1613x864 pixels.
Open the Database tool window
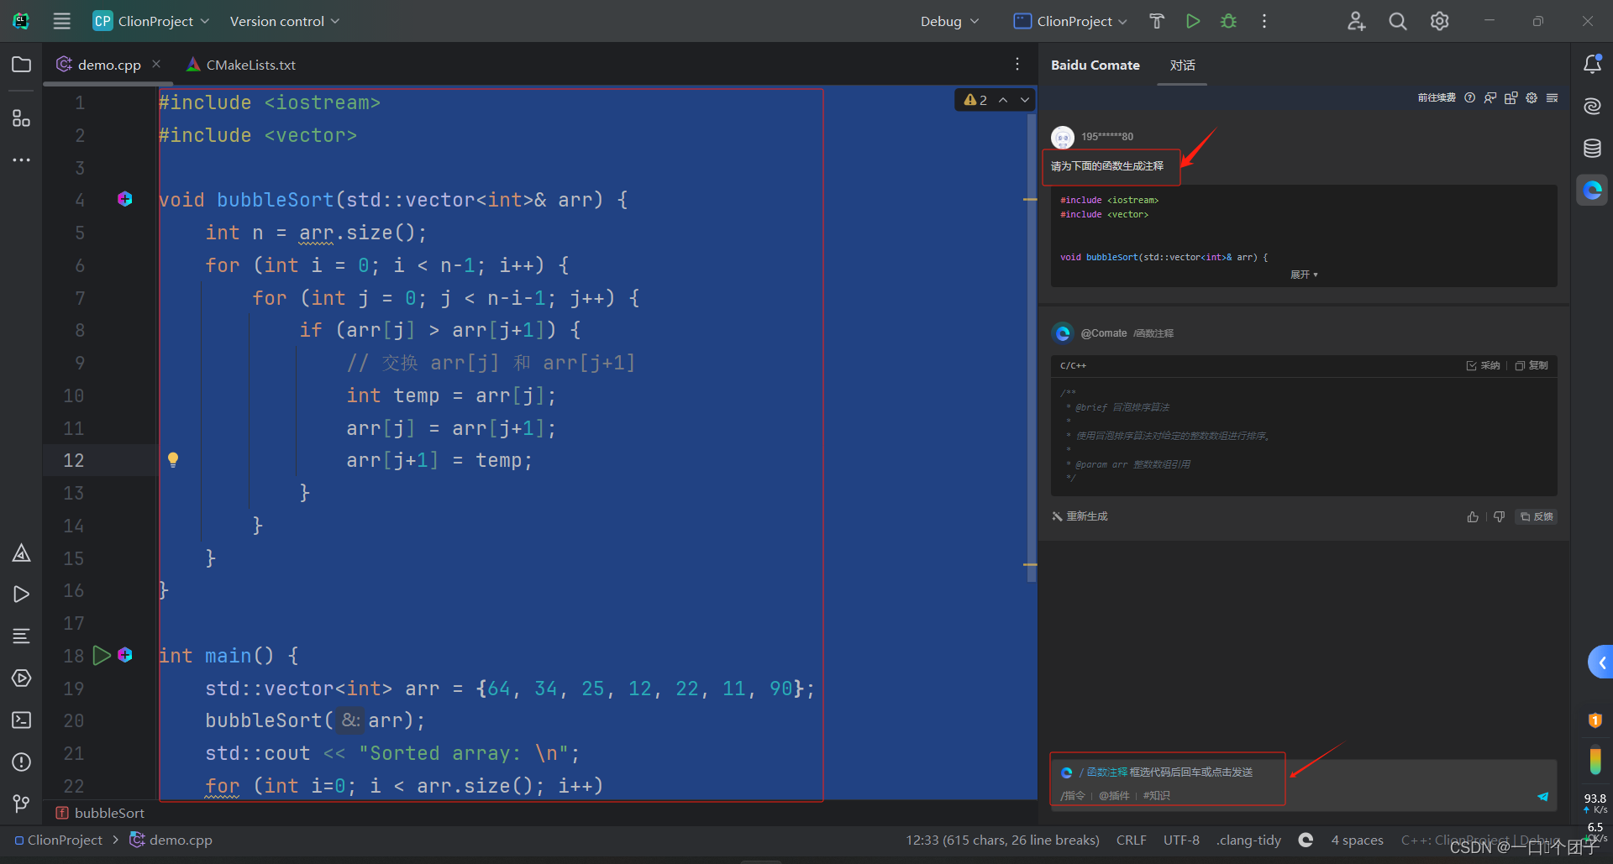pyautogui.click(x=1592, y=148)
